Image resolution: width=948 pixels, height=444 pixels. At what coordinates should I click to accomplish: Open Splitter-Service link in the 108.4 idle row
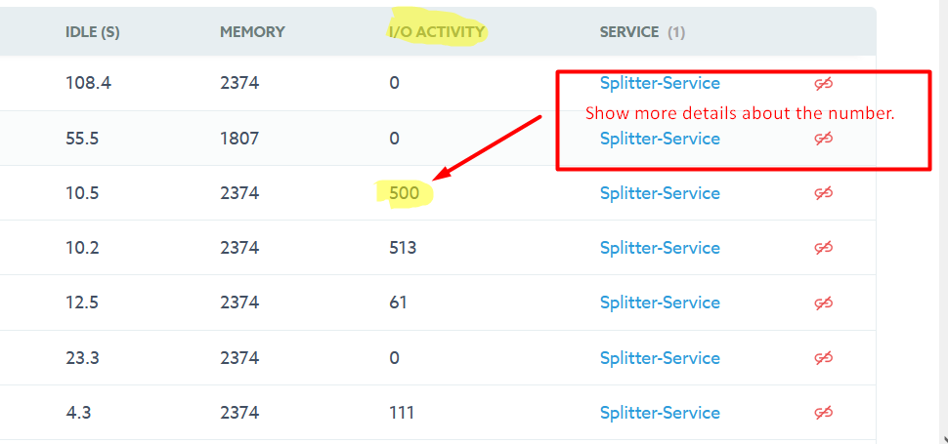[x=660, y=84]
